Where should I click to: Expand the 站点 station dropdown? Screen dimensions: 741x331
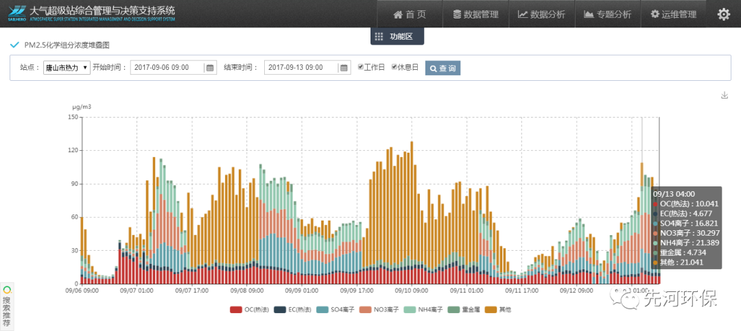tap(66, 68)
